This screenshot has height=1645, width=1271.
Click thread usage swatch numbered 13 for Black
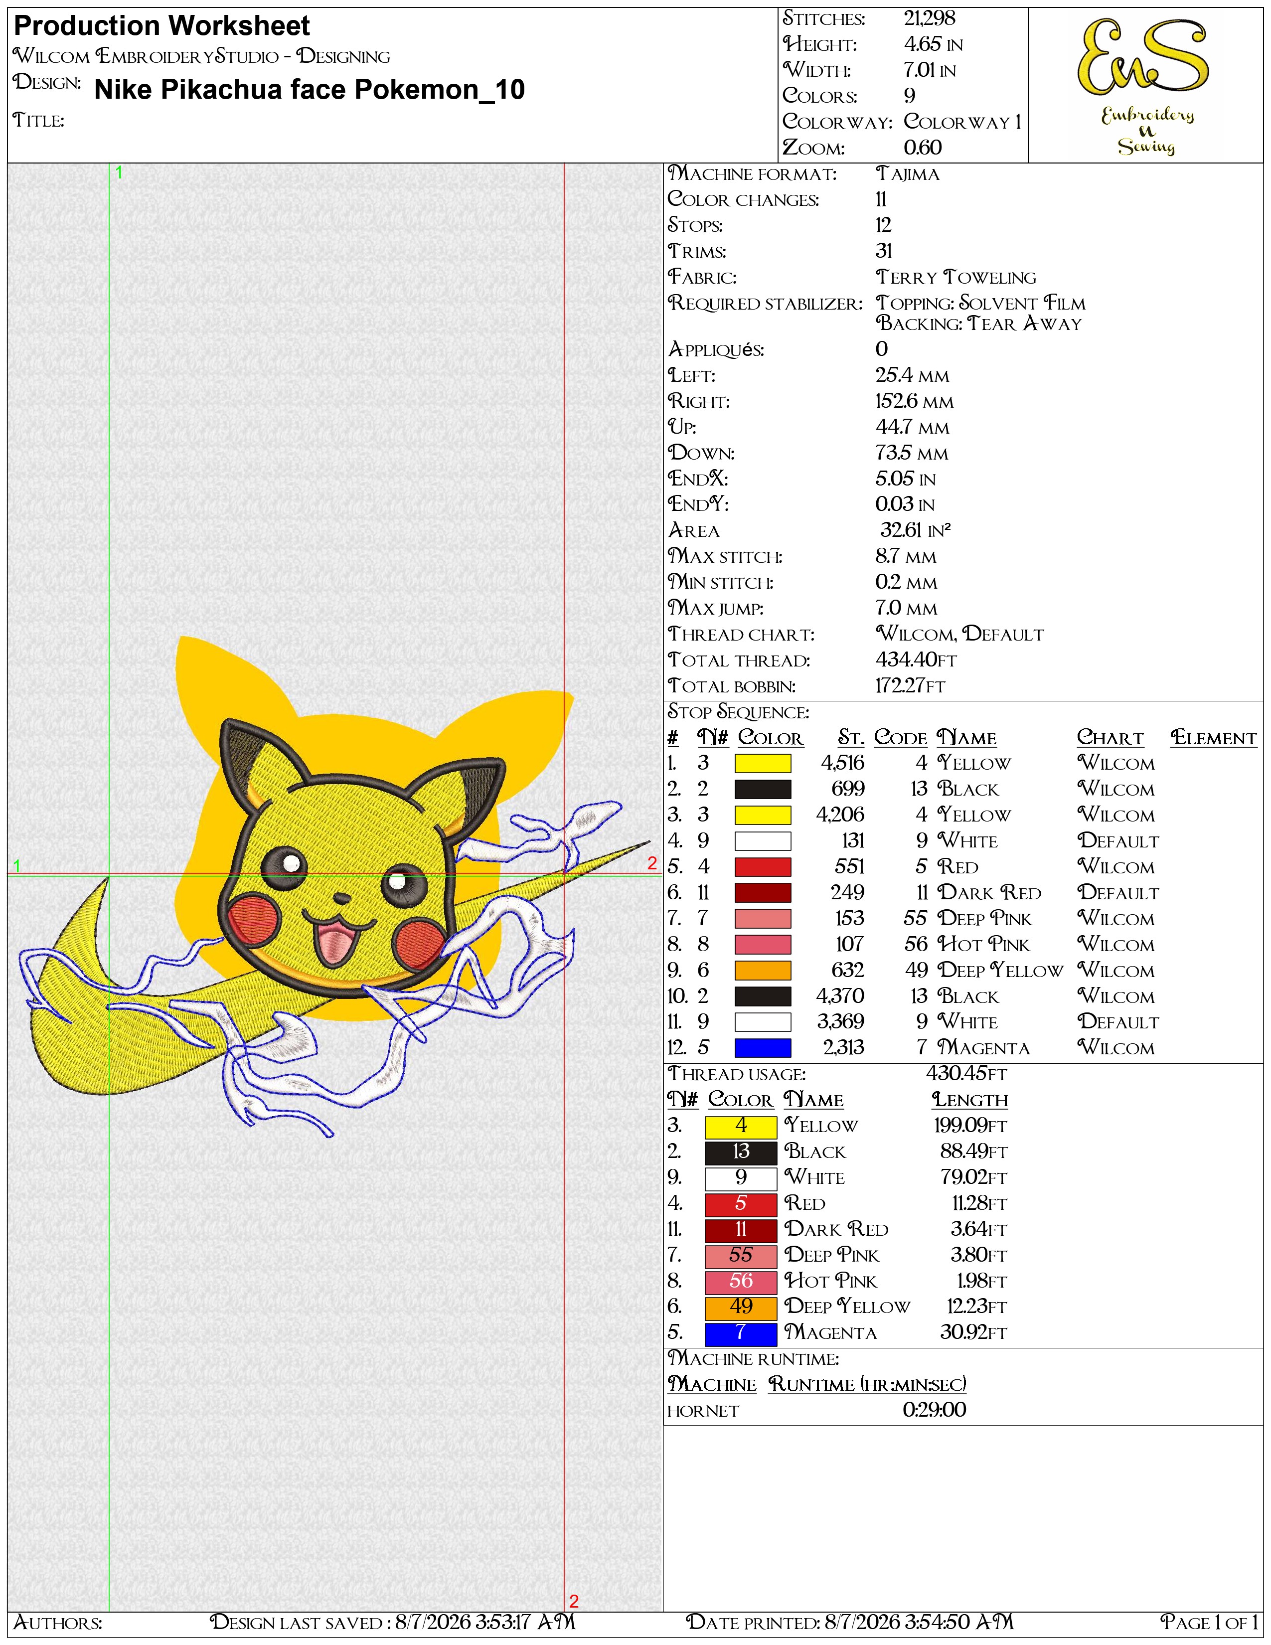741,1152
